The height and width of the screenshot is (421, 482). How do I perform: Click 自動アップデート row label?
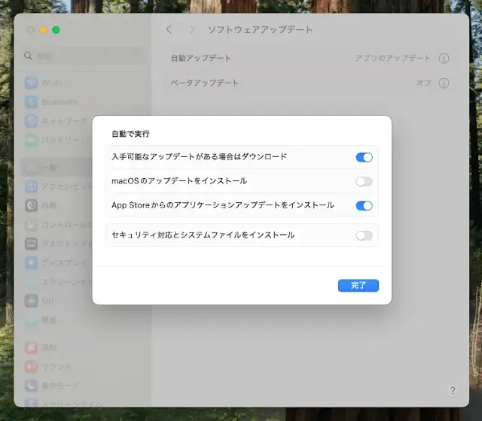tap(201, 58)
